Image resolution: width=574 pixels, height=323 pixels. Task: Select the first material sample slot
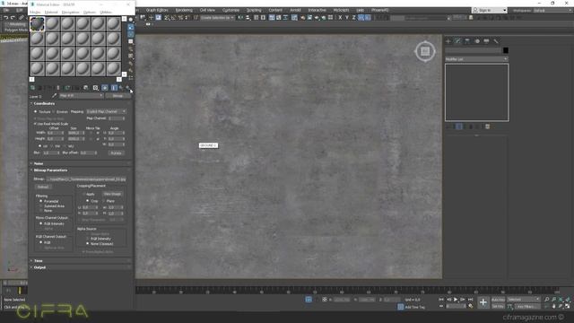pos(38,24)
